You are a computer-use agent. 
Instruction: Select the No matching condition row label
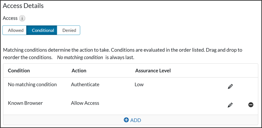click(x=32, y=85)
